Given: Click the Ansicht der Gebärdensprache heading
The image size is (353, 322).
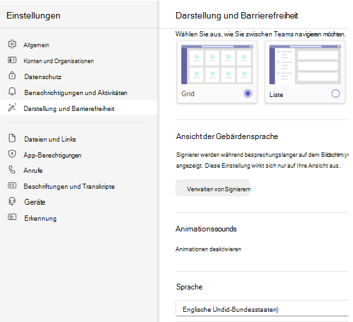Looking at the screenshot, I should [x=227, y=136].
